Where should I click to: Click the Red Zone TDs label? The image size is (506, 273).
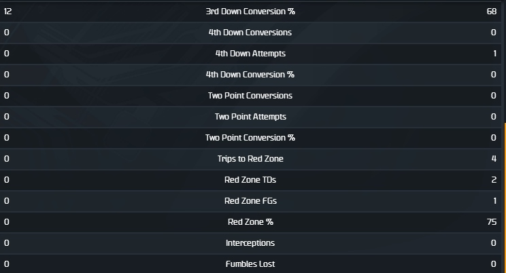[250, 180]
